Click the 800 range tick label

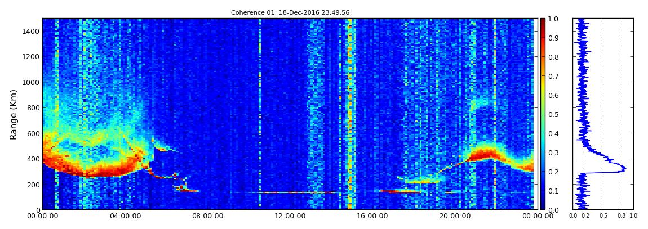point(32,107)
